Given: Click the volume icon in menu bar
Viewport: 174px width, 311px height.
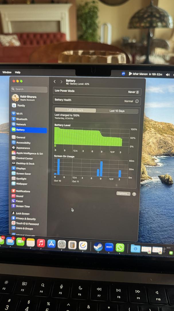Looking at the screenshot, I should point(168,75).
